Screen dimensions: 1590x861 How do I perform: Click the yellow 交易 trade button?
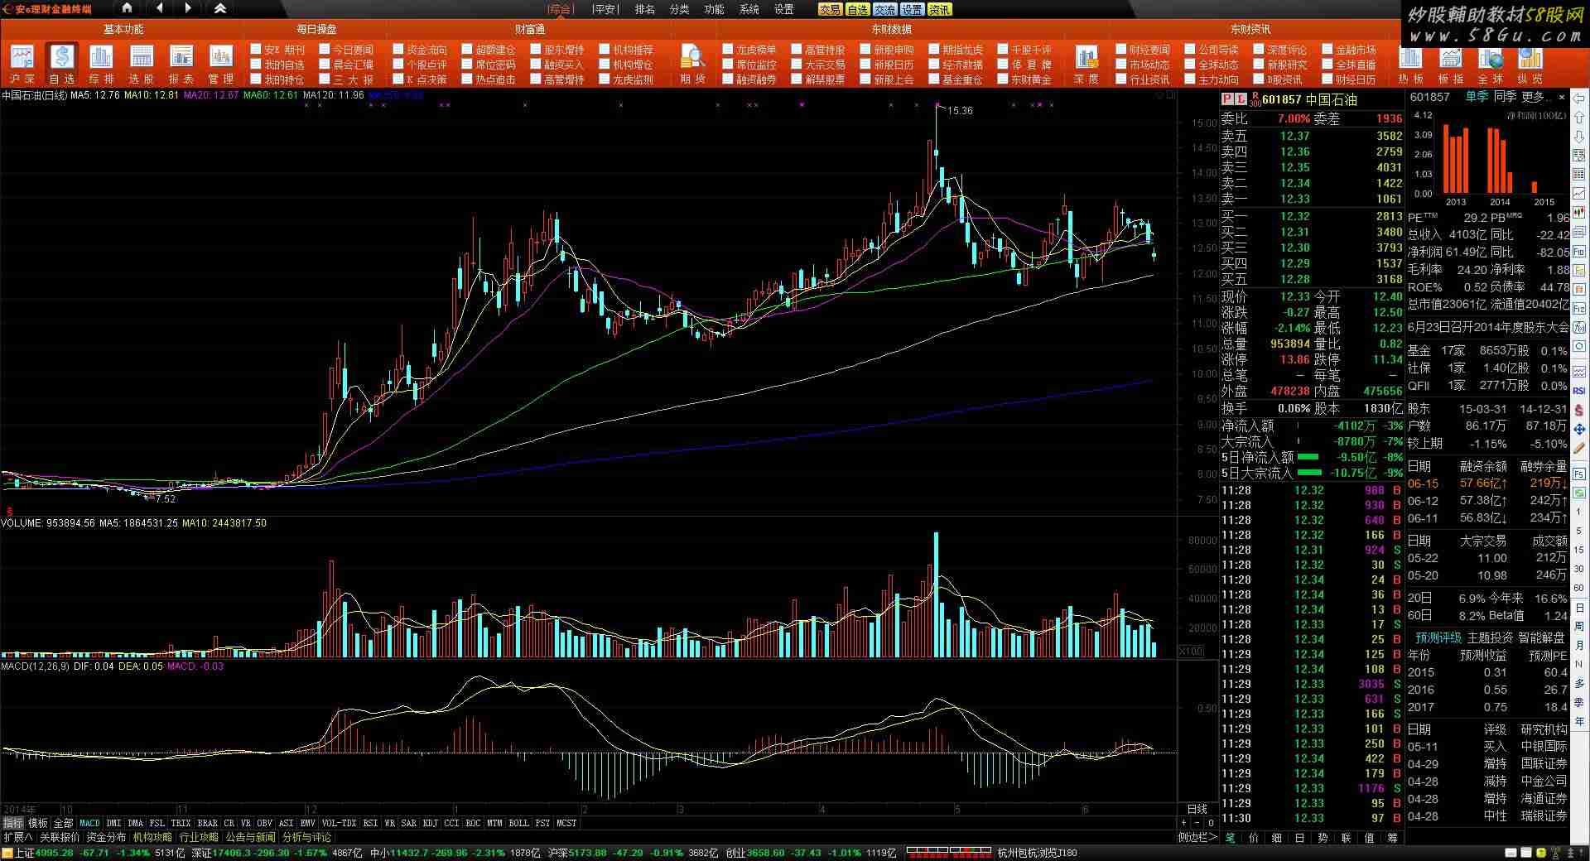click(x=830, y=9)
